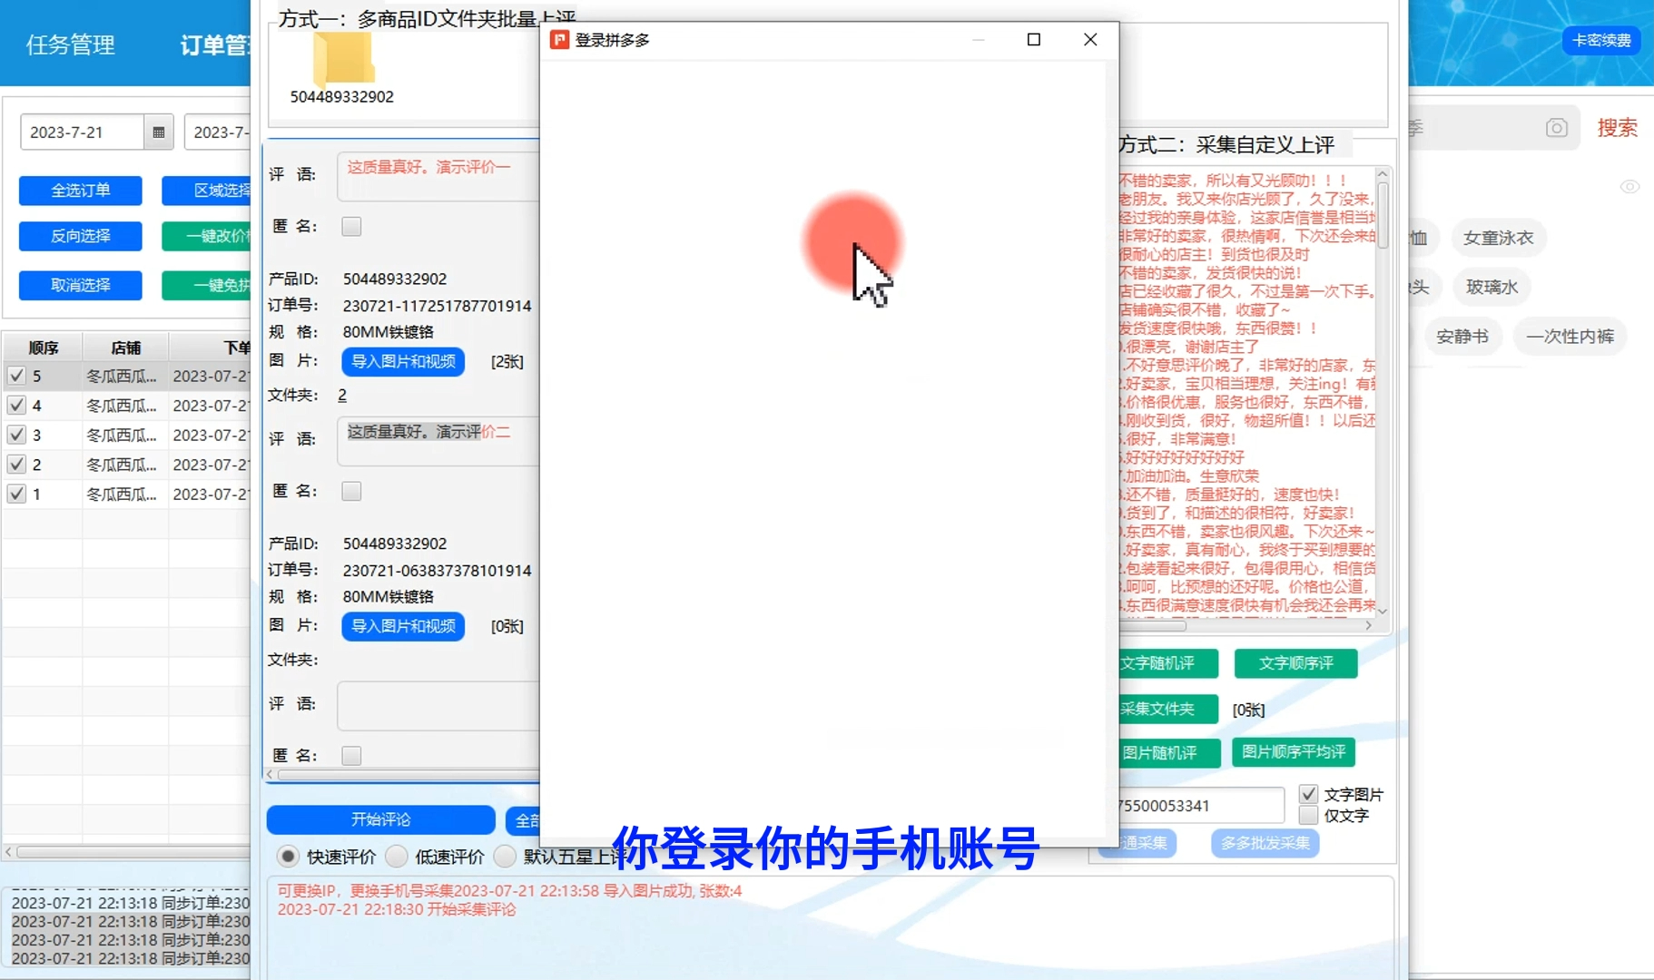1654x980 pixels.
Task: Click the comment list scrollbar down arrow
Action: 1381,612
